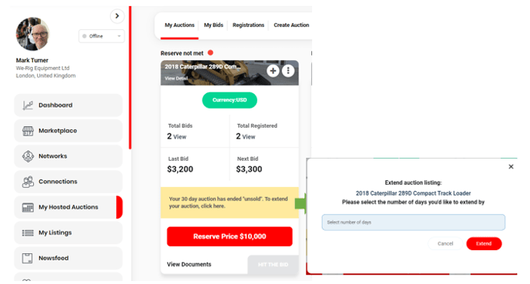Open the Offline status dropdown
530x284 pixels.
(x=102, y=36)
